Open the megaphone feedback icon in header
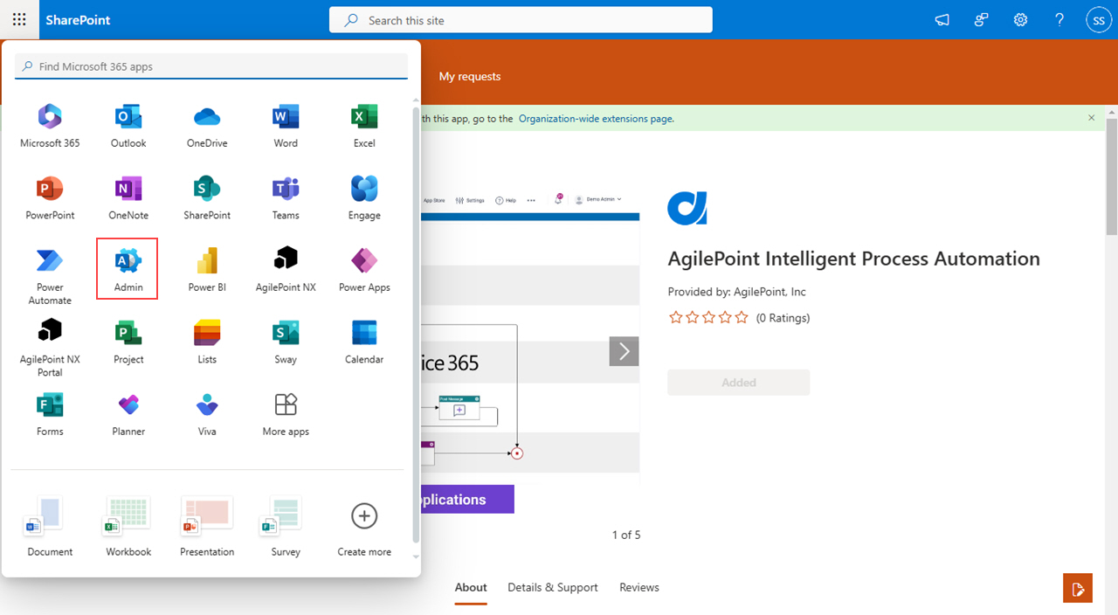 tap(942, 19)
